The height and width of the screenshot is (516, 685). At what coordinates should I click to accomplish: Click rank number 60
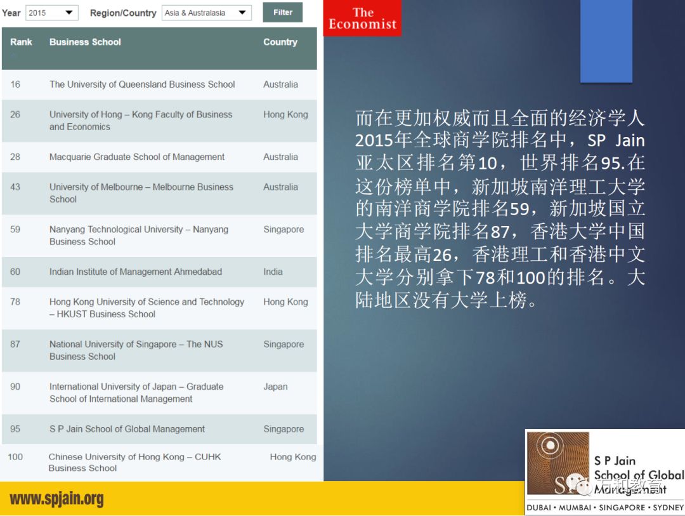click(x=15, y=272)
